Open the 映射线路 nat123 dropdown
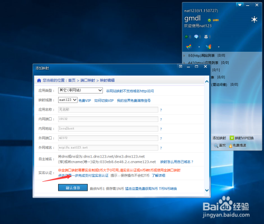The height and width of the screenshot is (224, 264). 68,100
